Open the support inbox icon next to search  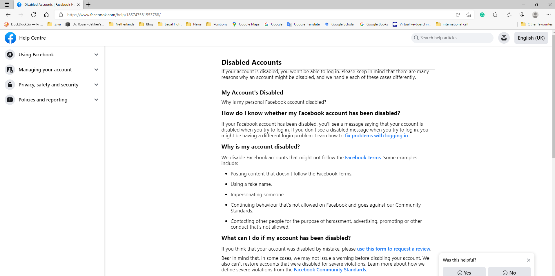point(504,38)
